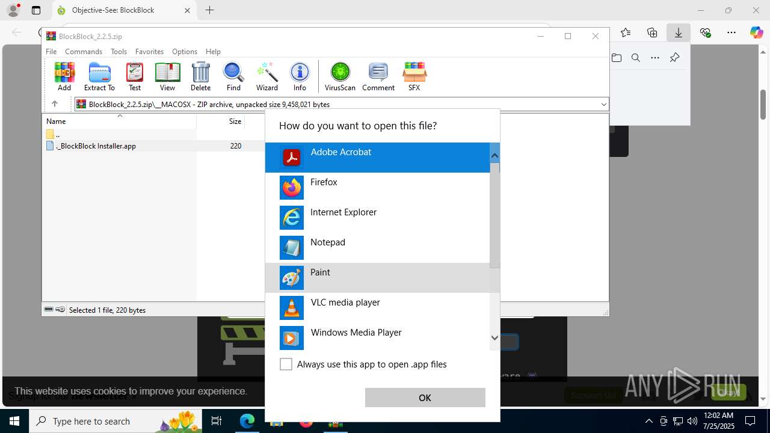The height and width of the screenshot is (433, 770).
Task: Click the browser page vertical scrollbar thumb
Action: click(763, 105)
